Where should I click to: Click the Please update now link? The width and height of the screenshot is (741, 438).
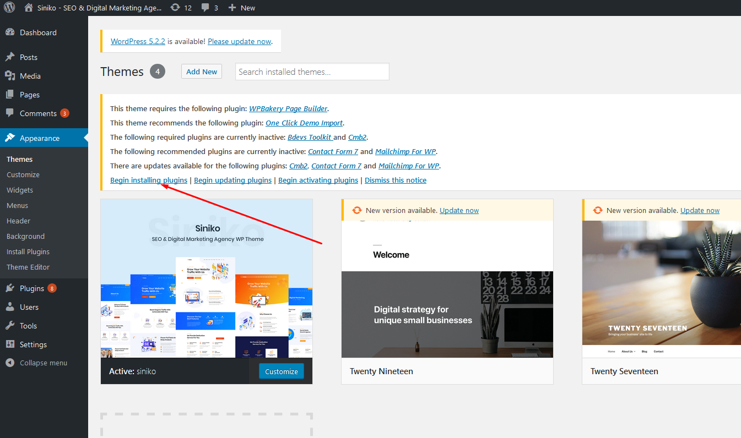[x=240, y=41]
